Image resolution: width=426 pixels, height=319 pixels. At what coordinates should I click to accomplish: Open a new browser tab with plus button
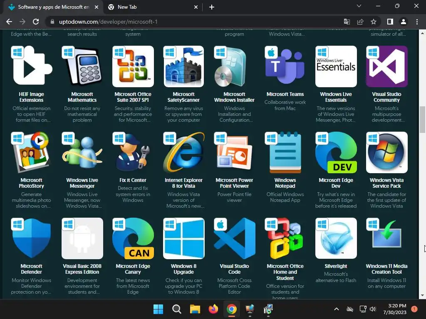212,7
